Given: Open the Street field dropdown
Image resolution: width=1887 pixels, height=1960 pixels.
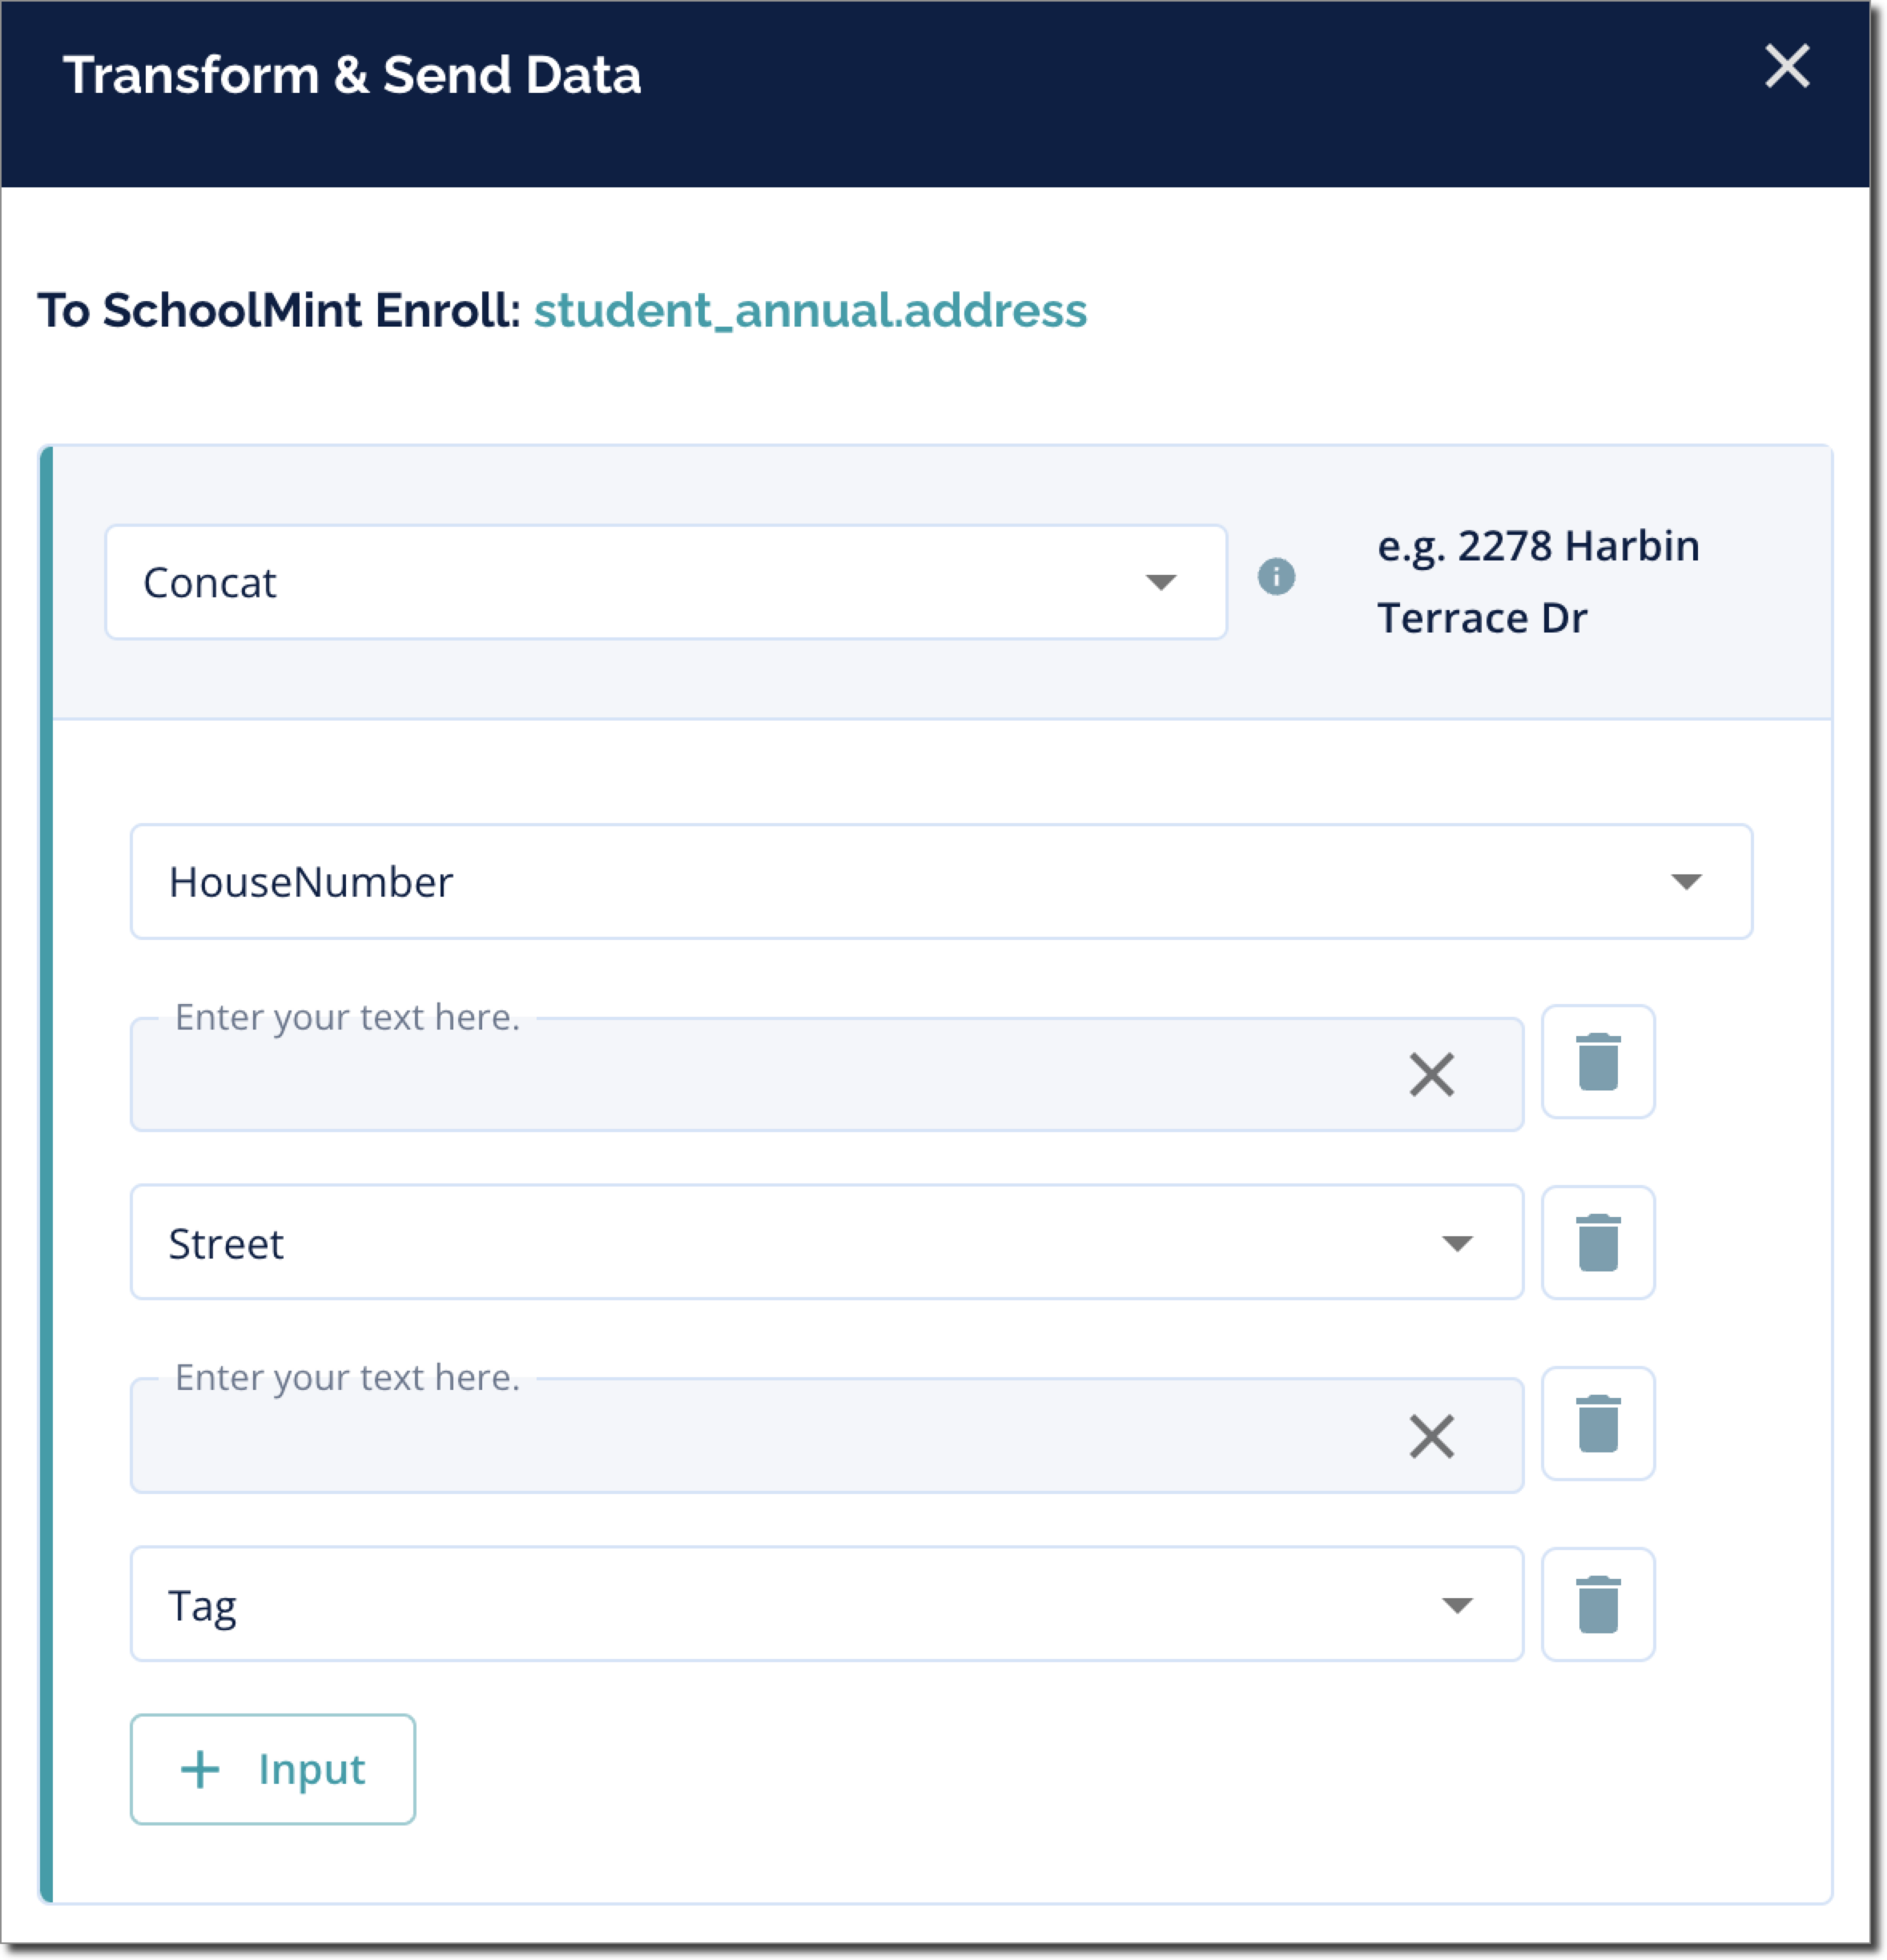Looking at the screenshot, I should [x=826, y=1243].
